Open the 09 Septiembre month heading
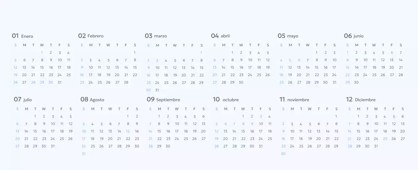 (x=163, y=99)
